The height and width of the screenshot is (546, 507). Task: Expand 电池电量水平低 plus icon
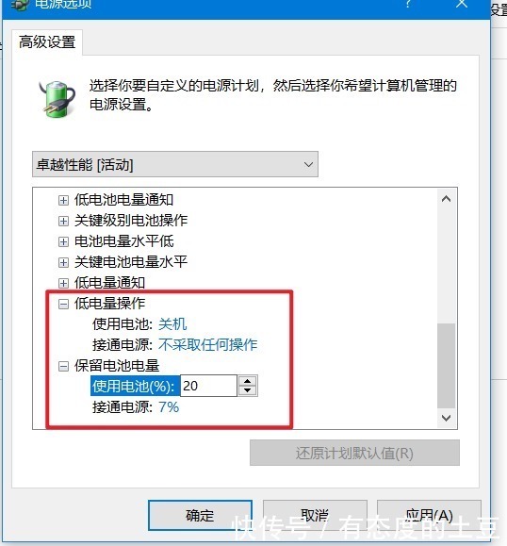point(63,241)
